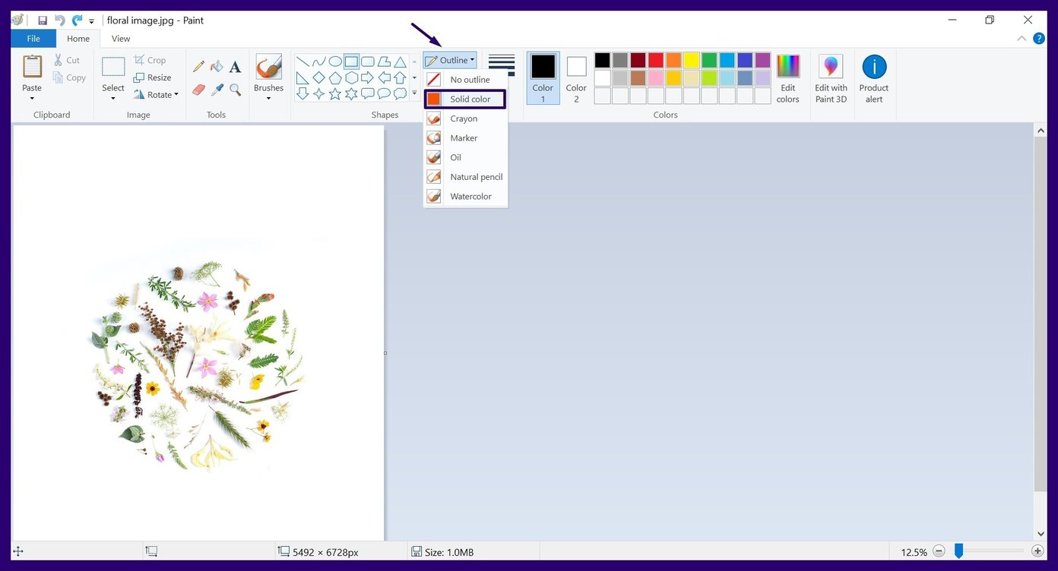Screen dimensions: 1058x571
Task: Select the Magnifier tool
Action: (x=234, y=89)
